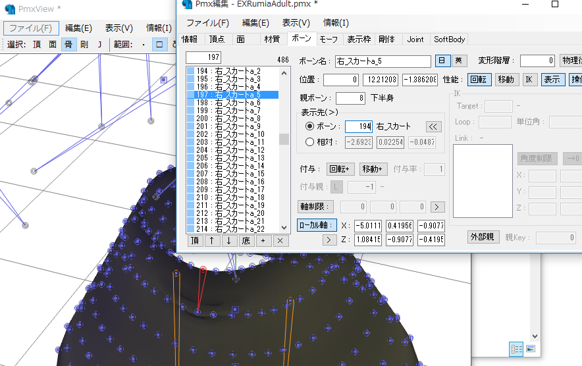Select the ボーン display target radio
582x366 pixels.
310,126
